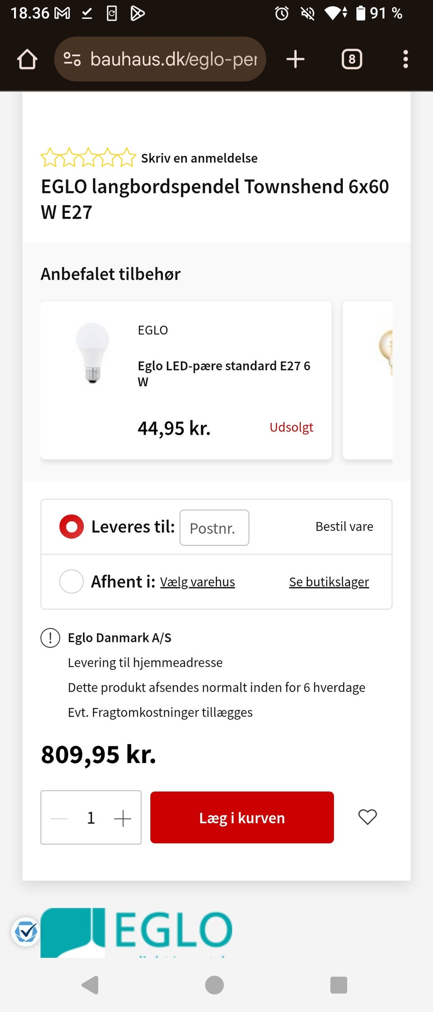
Task: Open the tab switcher showing 8 tabs
Action: [352, 59]
